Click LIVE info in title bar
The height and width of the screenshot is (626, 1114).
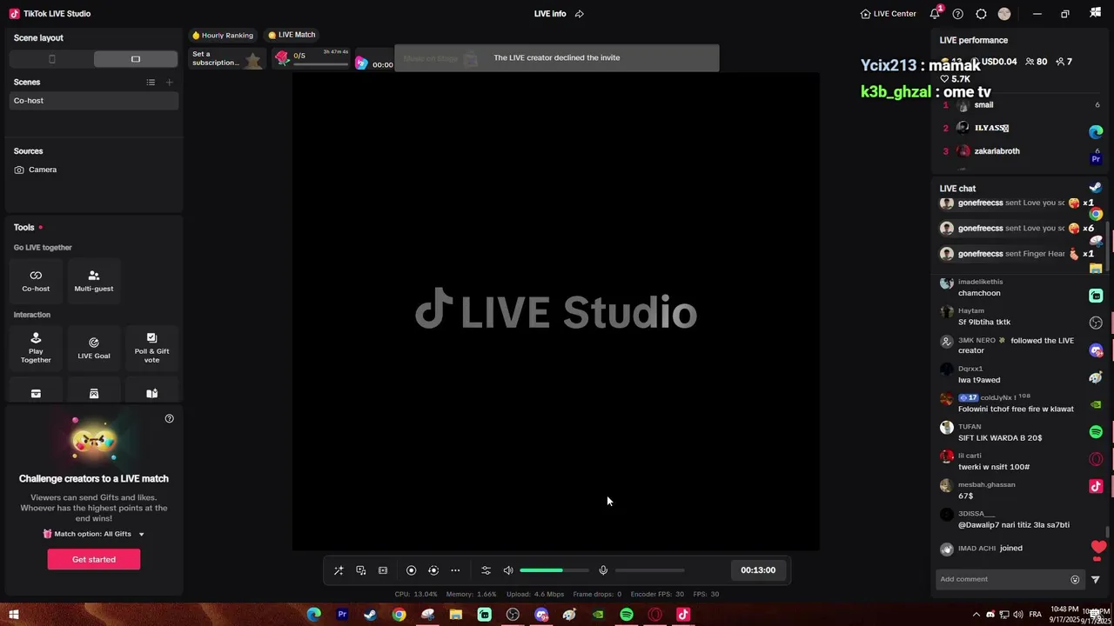(550, 14)
